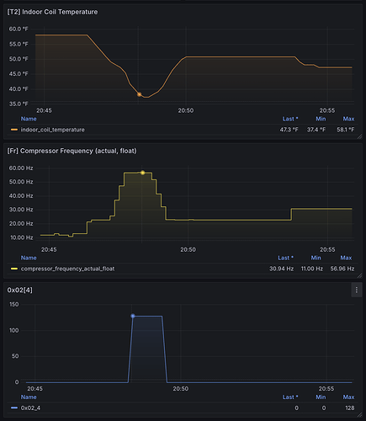Sort compressor frequency legend by Name
Screen dimensions: 366x421
(x=29, y=258)
